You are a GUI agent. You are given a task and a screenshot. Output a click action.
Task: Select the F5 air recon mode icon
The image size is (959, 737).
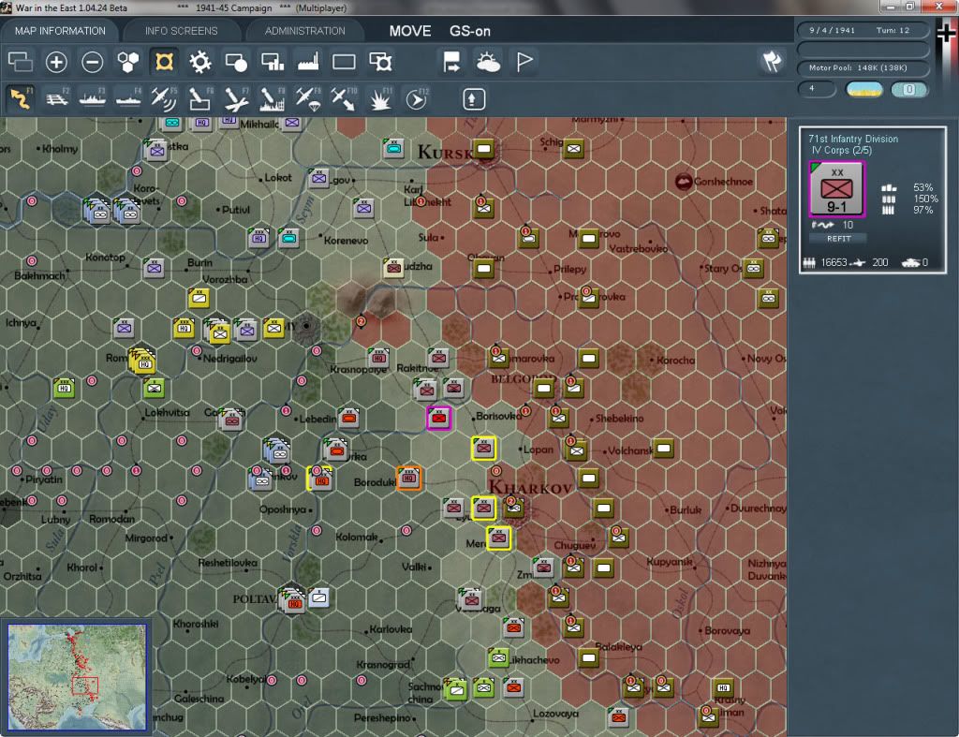coord(164,98)
